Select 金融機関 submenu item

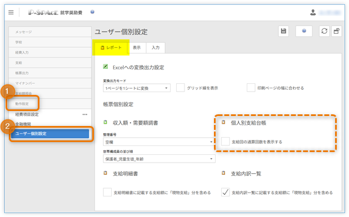23,124
